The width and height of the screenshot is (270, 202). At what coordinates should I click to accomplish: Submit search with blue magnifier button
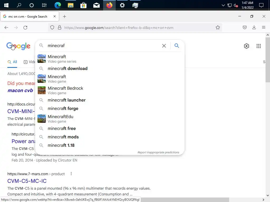pos(177,46)
